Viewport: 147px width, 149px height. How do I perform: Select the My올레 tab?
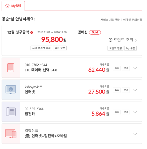pos(13,6)
